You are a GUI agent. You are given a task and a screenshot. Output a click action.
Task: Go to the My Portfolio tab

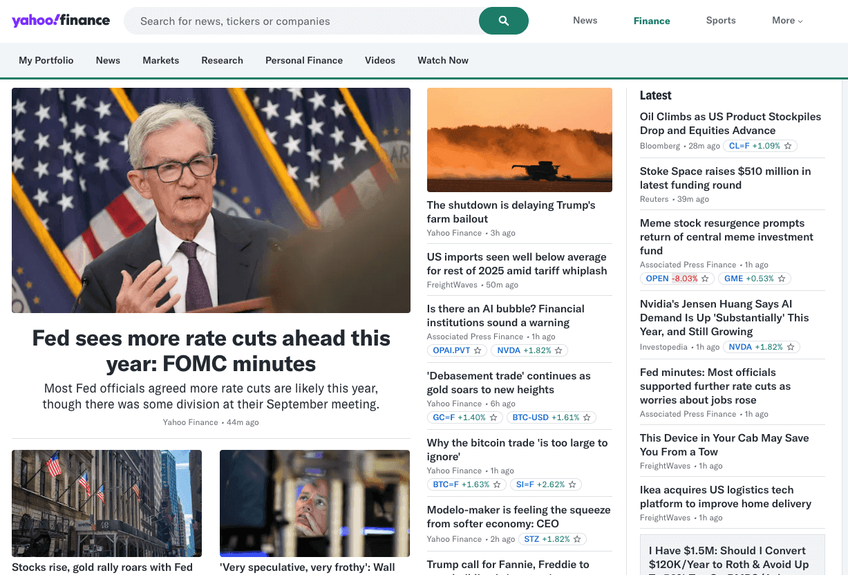tap(46, 60)
